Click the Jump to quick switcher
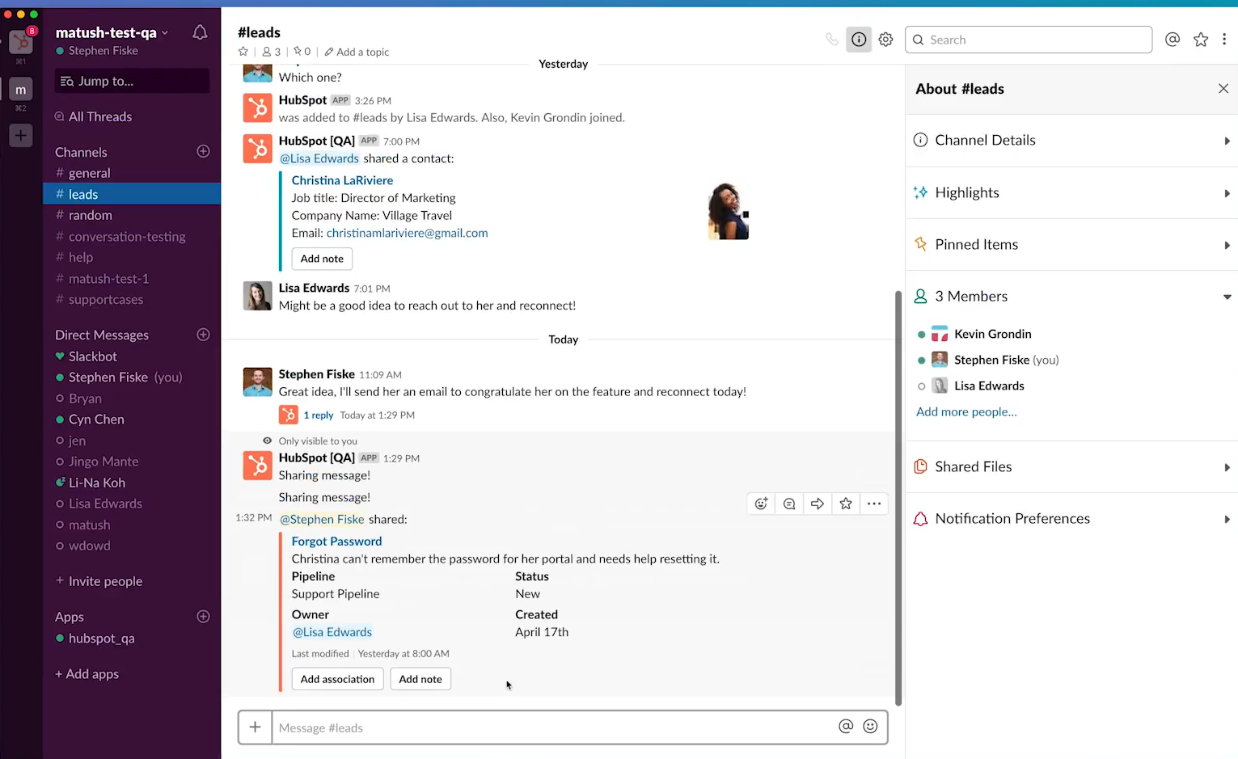The image size is (1238, 759). click(132, 81)
